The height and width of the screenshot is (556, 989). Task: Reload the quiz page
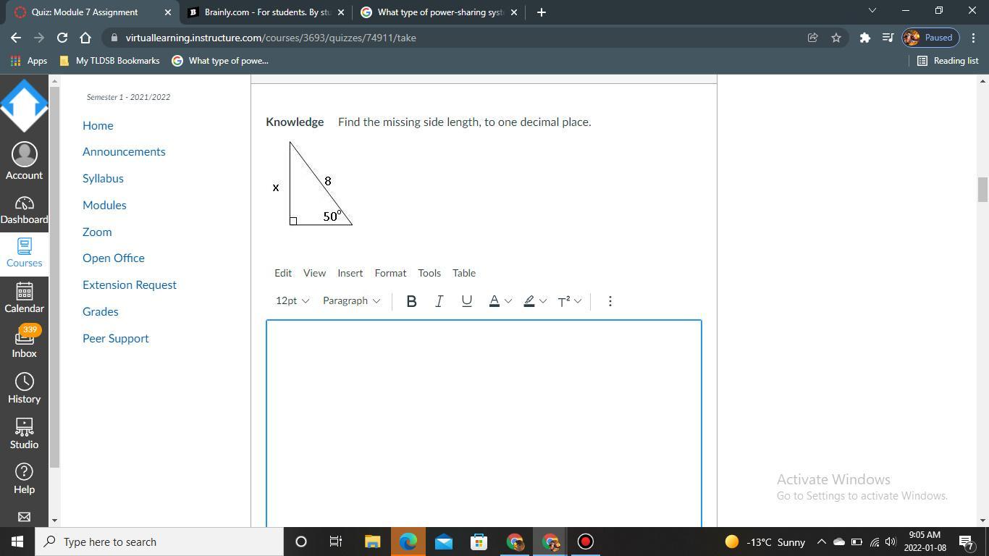point(62,38)
